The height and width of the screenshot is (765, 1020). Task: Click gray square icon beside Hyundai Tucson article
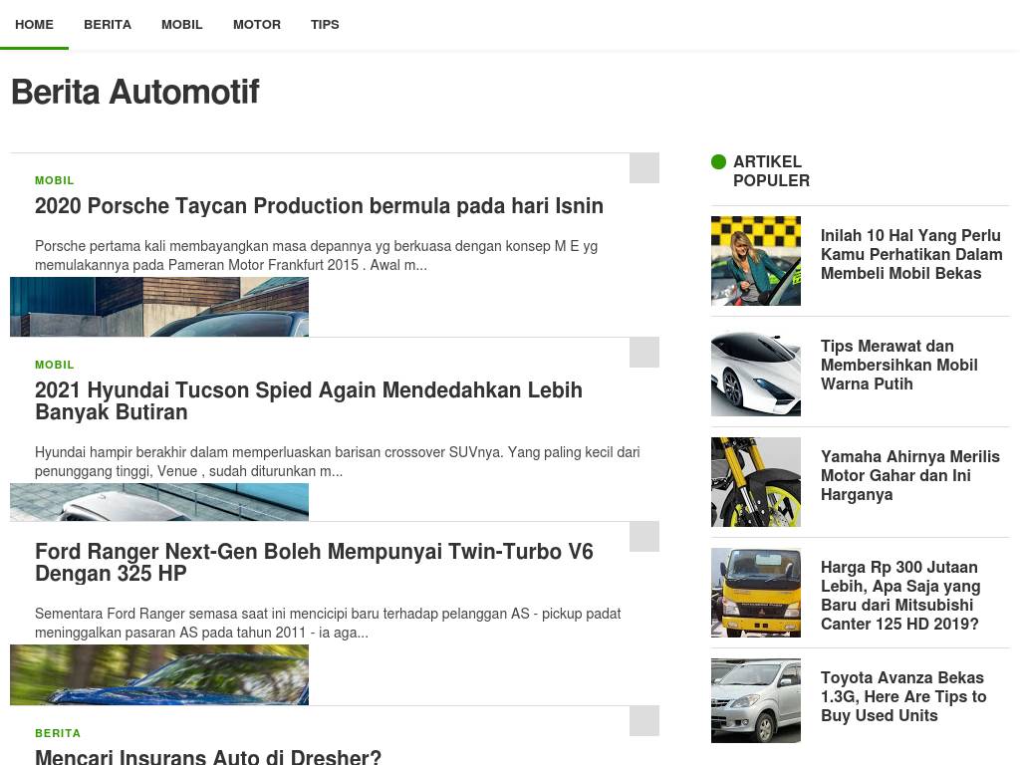coord(644,352)
